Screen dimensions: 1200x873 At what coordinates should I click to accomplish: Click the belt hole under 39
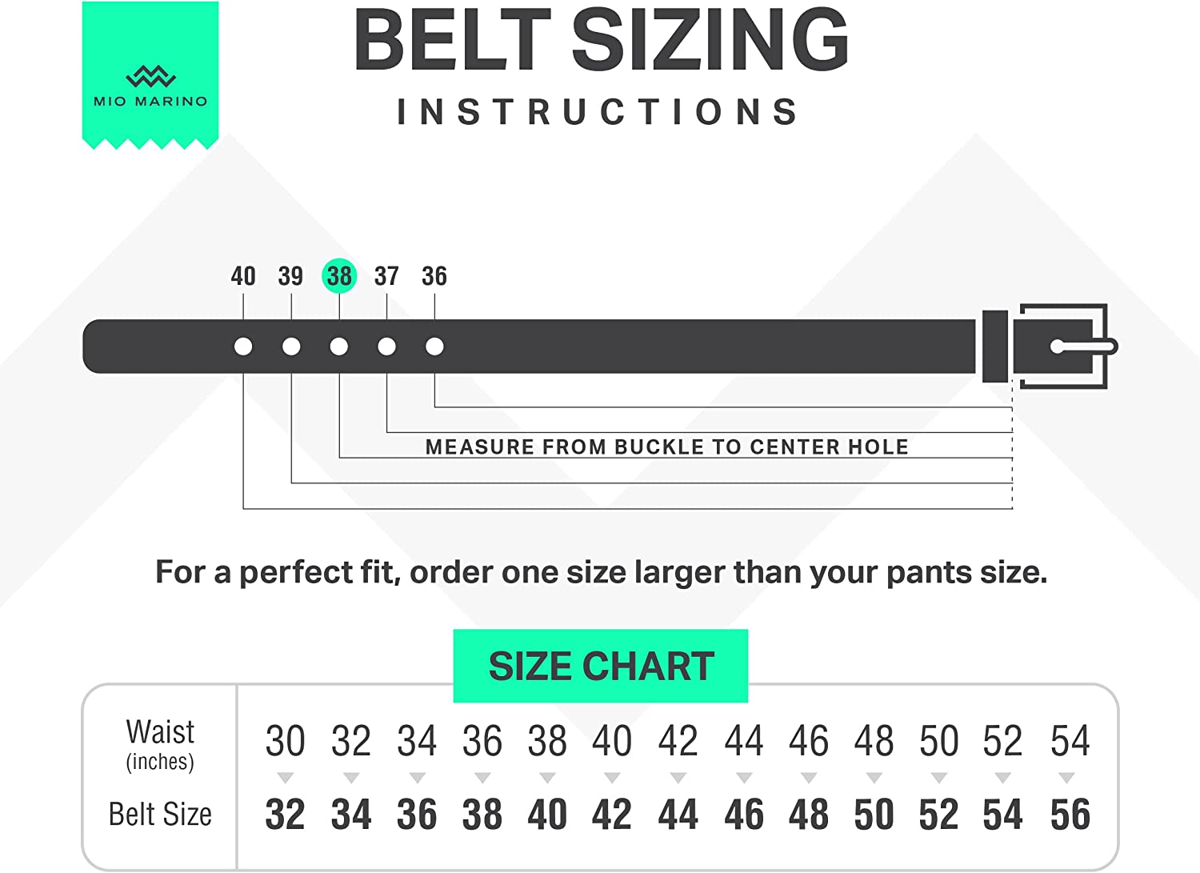[x=291, y=346]
